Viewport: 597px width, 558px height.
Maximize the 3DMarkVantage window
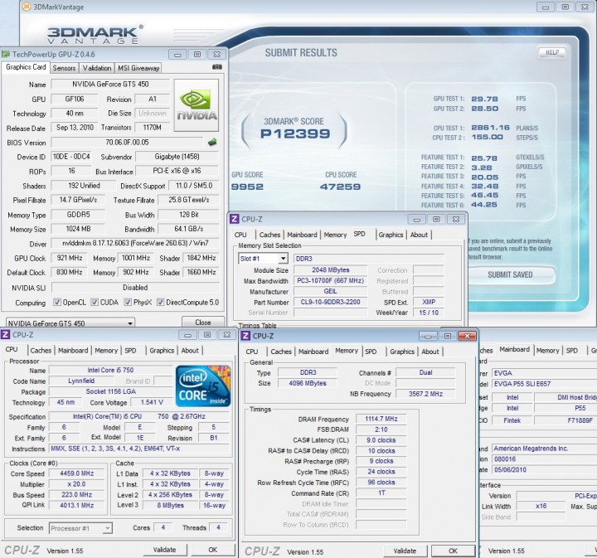tap(565, 7)
